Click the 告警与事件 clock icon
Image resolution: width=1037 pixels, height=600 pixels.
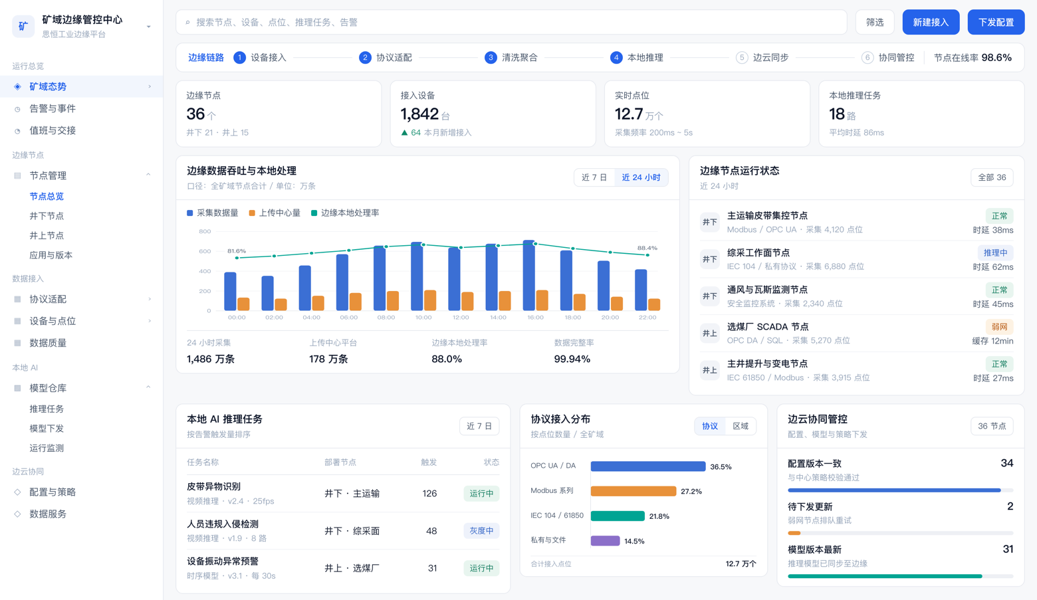click(x=17, y=109)
